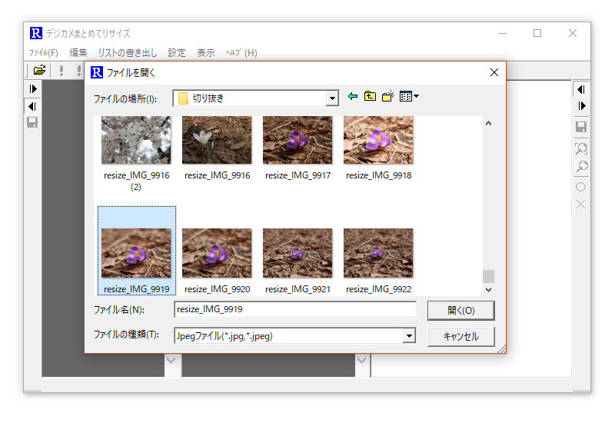Open the 設定 menu
The height and width of the screenshot is (423, 615).
177,53
